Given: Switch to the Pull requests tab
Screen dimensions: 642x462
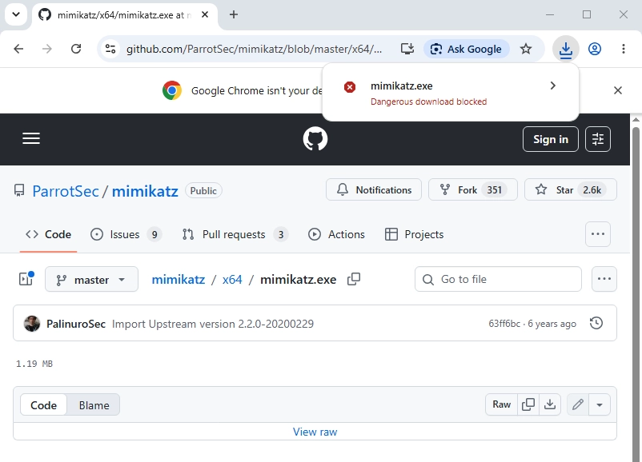Looking at the screenshot, I should (235, 234).
